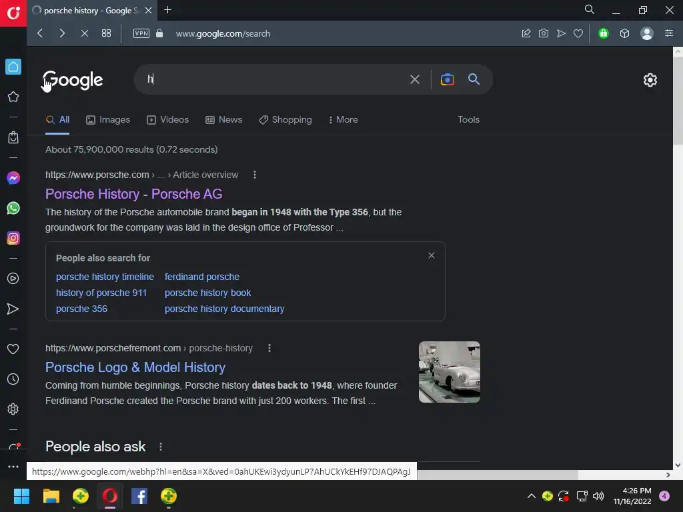This screenshot has height=512, width=683.
Task: Click the address bar URL field
Action: click(x=223, y=33)
